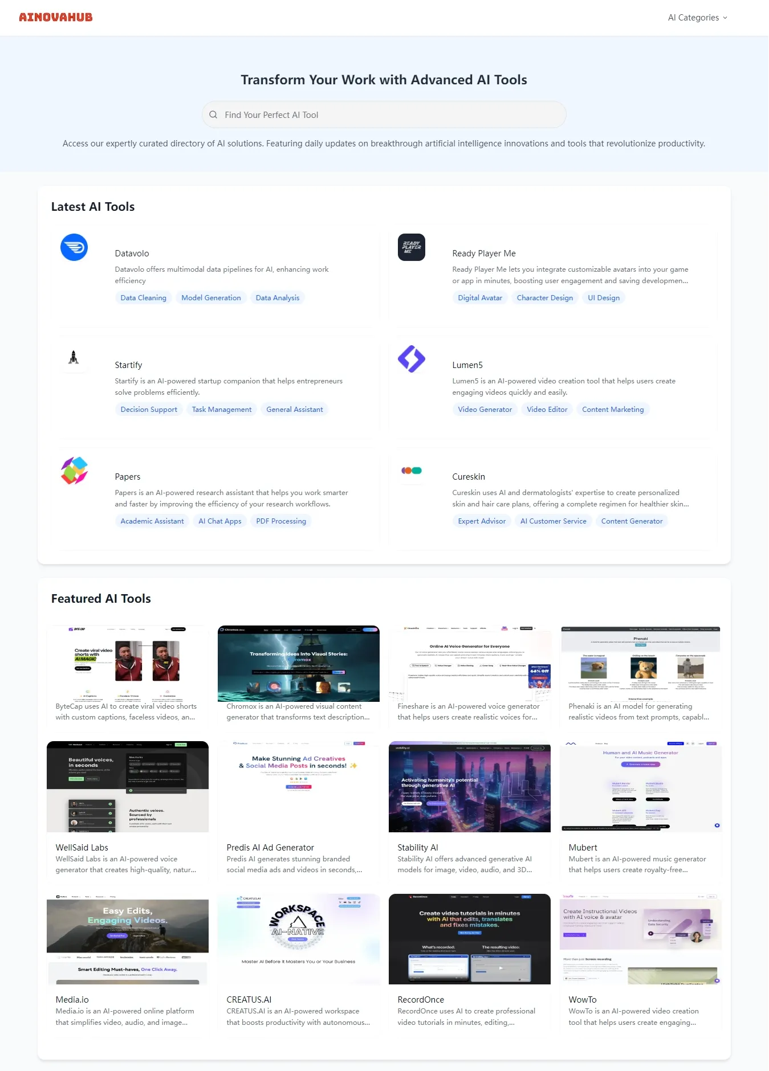769x1071 pixels.
Task: Open the Lumen5 tool title
Action: click(x=467, y=365)
